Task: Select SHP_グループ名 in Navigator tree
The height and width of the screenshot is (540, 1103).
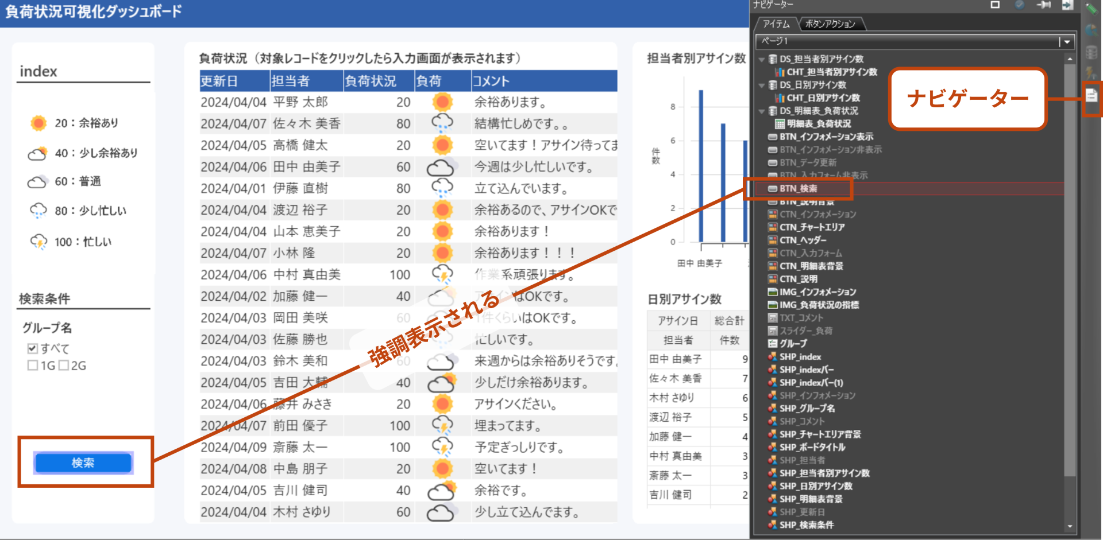Action: [x=807, y=409]
